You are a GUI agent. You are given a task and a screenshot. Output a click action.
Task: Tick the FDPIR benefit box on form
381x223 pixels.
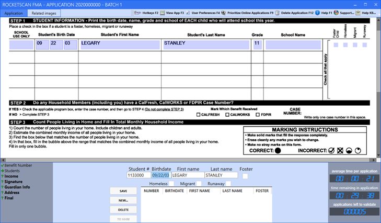[258, 115]
